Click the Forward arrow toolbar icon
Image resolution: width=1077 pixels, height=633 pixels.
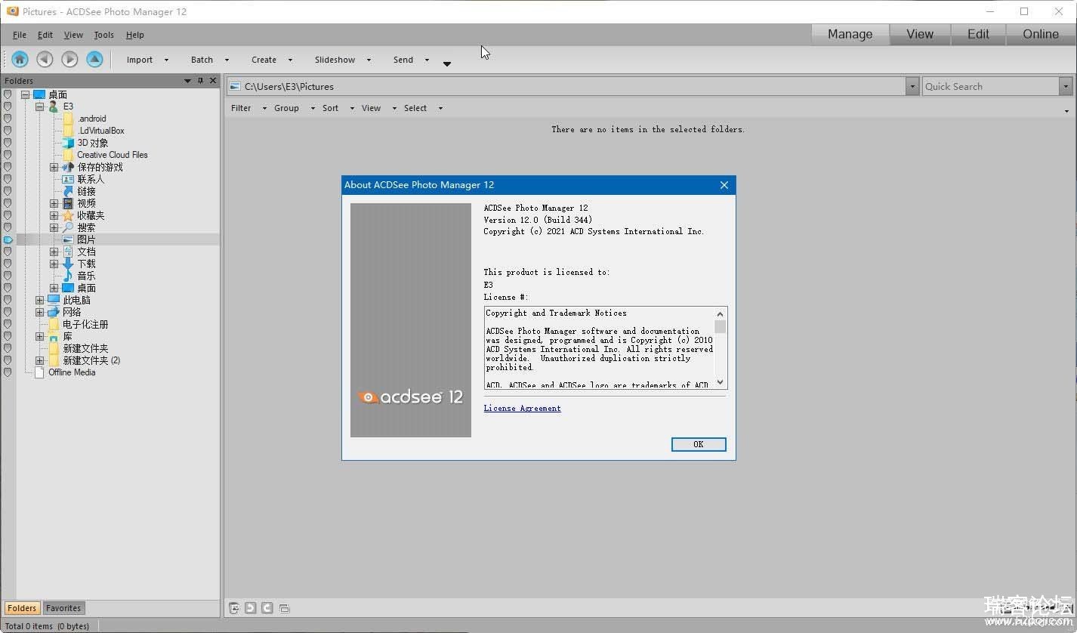pos(69,59)
